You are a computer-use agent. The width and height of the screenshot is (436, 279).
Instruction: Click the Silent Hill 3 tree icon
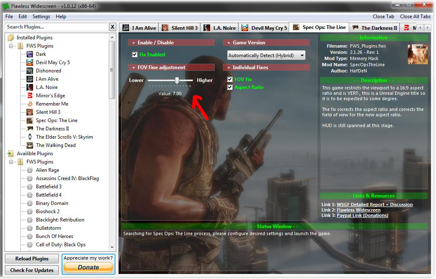coord(30,112)
